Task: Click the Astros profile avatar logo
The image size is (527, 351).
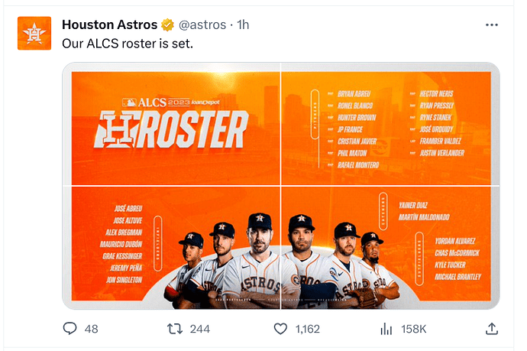Action: (x=34, y=33)
